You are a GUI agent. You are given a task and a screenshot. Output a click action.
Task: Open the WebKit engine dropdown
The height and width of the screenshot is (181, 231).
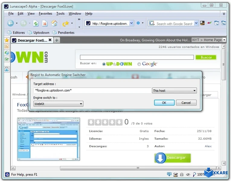[58, 104]
